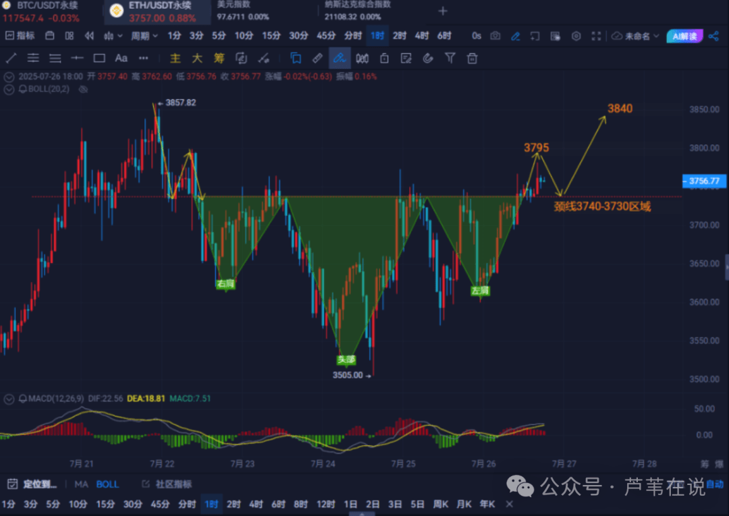Click the magnet snap icon
The height and width of the screenshot is (516, 729).
[428, 58]
